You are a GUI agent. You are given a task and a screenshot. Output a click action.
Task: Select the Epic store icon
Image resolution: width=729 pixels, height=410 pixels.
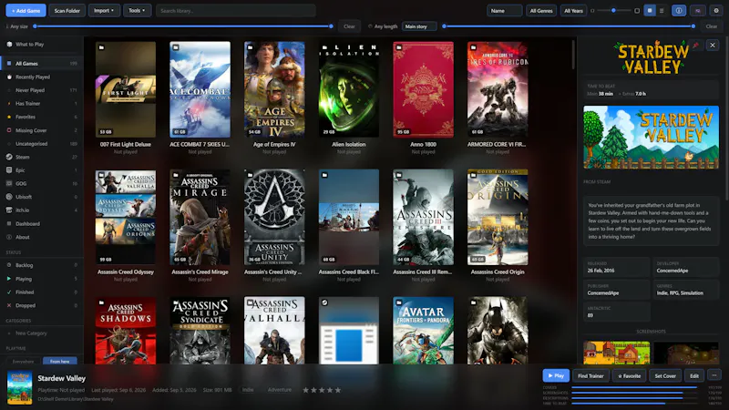(9, 170)
